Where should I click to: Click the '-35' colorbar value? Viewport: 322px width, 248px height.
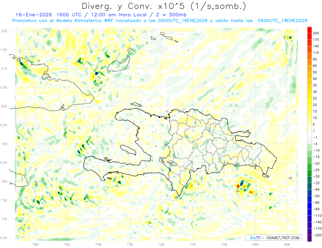point(316,183)
